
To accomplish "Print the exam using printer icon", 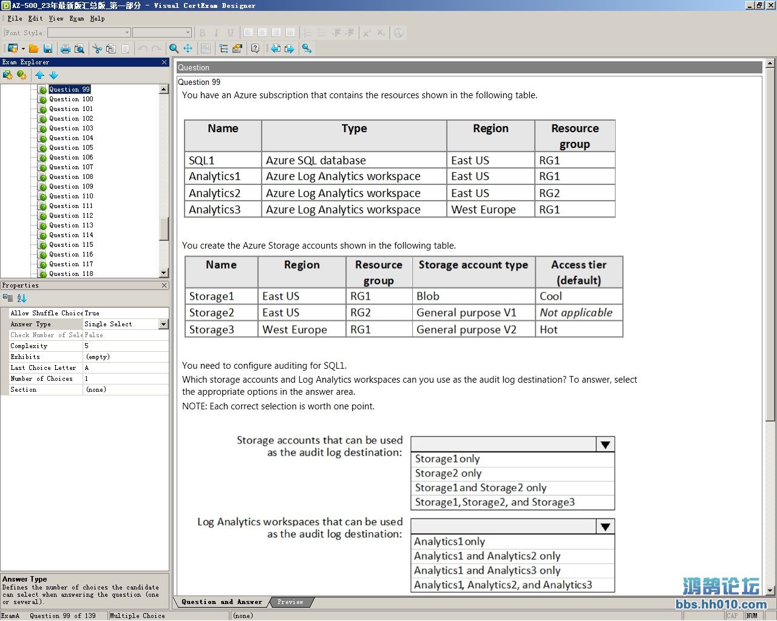I will point(66,49).
